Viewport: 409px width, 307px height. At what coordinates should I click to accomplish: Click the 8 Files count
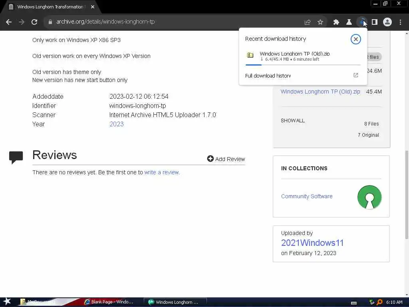click(371, 124)
